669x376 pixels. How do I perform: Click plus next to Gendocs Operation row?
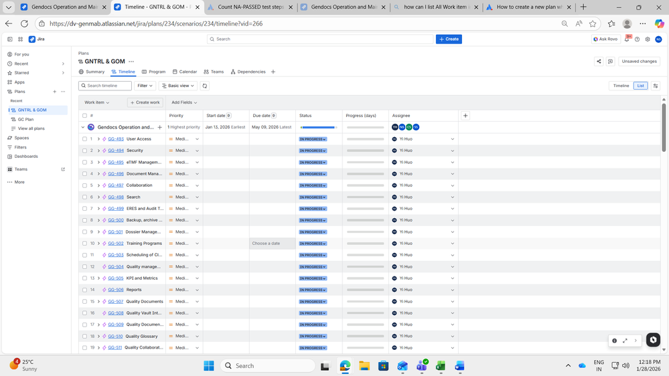pyautogui.click(x=159, y=127)
